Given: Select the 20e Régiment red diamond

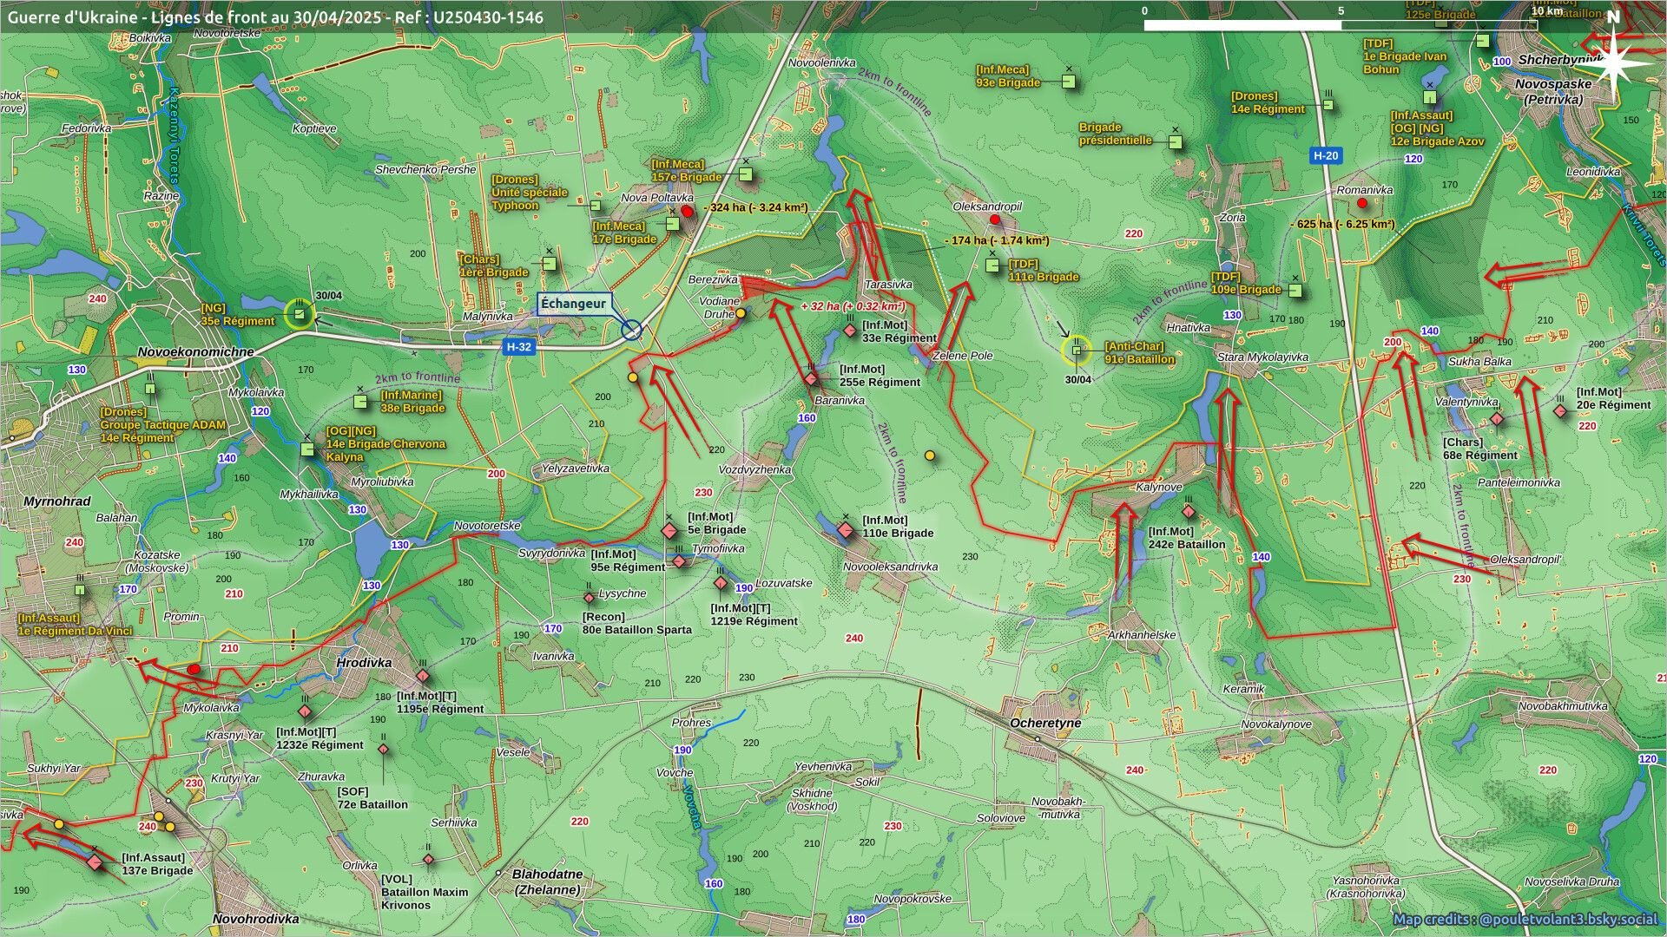Looking at the screenshot, I should tap(1560, 410).
